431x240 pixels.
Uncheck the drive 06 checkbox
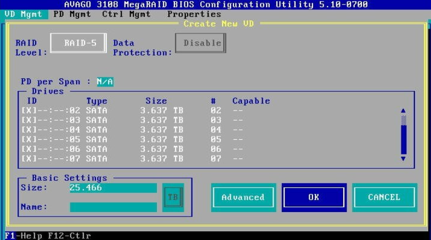[x=27, y=148]
